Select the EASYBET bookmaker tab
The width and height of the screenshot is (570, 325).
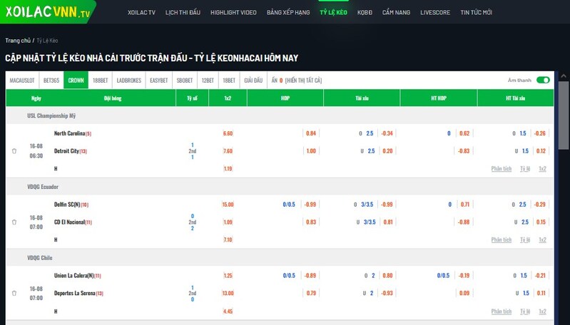[x=159, y=81]
